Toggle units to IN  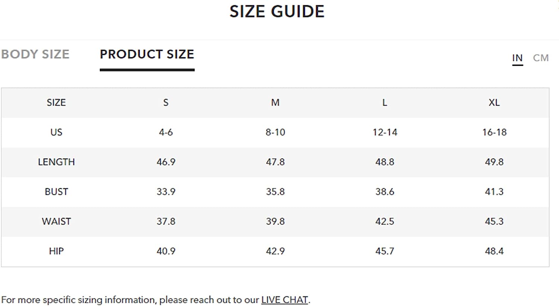(517, 58)
